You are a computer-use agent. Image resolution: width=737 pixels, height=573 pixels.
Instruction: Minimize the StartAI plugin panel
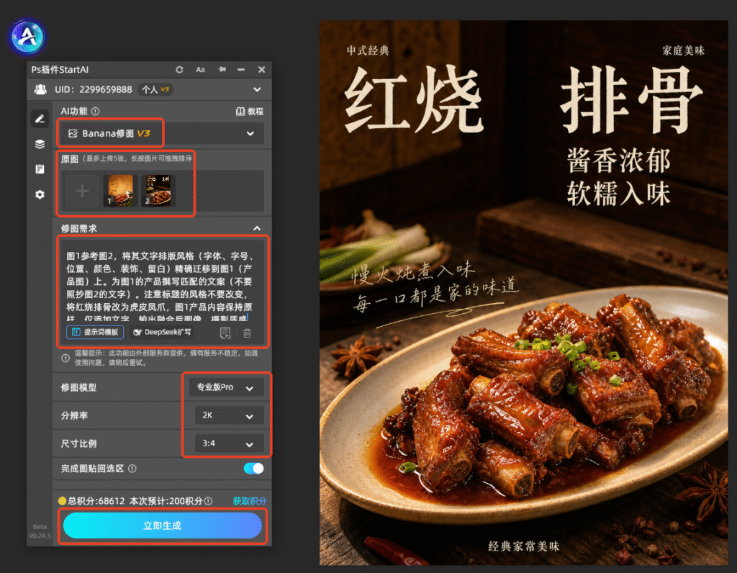(241, 70)
